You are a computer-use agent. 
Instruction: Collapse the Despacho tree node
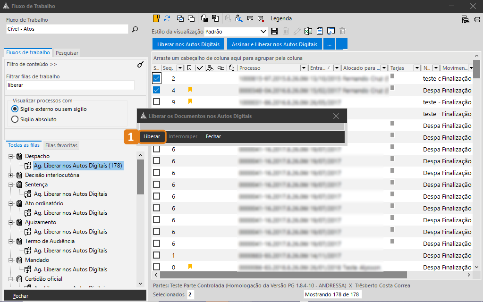11,156
